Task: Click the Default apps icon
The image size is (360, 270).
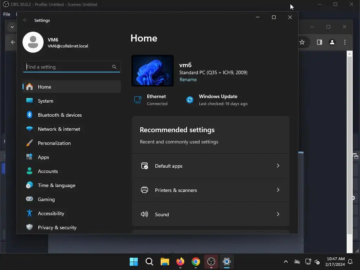Action: click(144, 166)
